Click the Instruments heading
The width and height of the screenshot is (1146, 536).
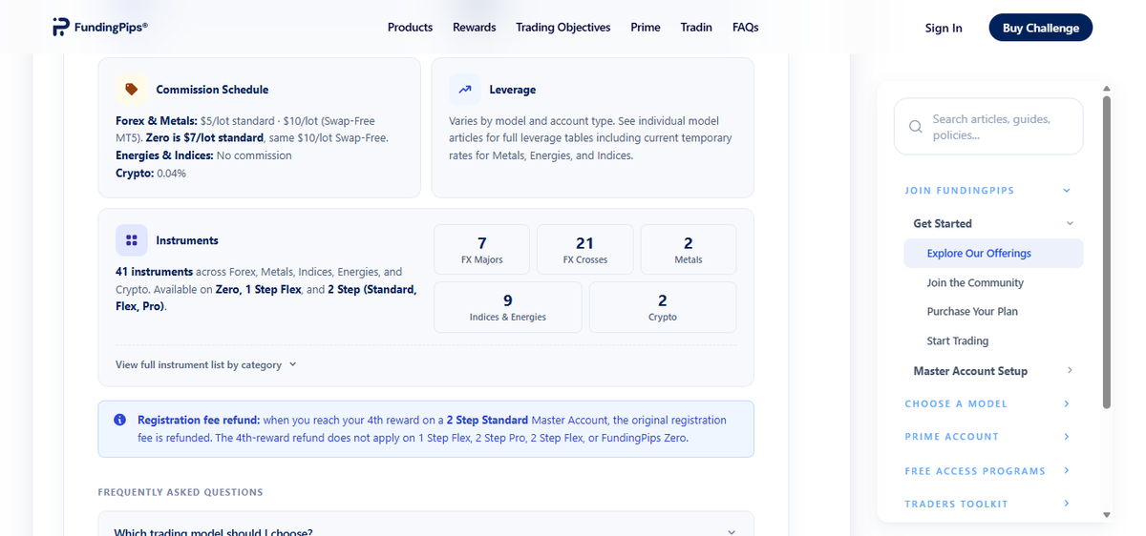click(187, 240)
